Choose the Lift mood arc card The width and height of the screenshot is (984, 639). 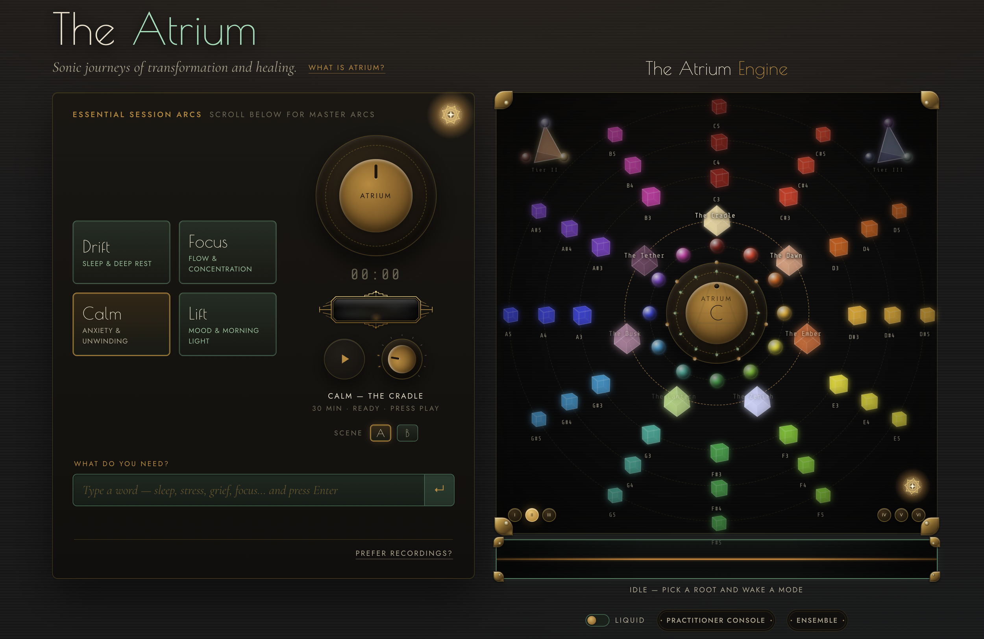[228, 324]
